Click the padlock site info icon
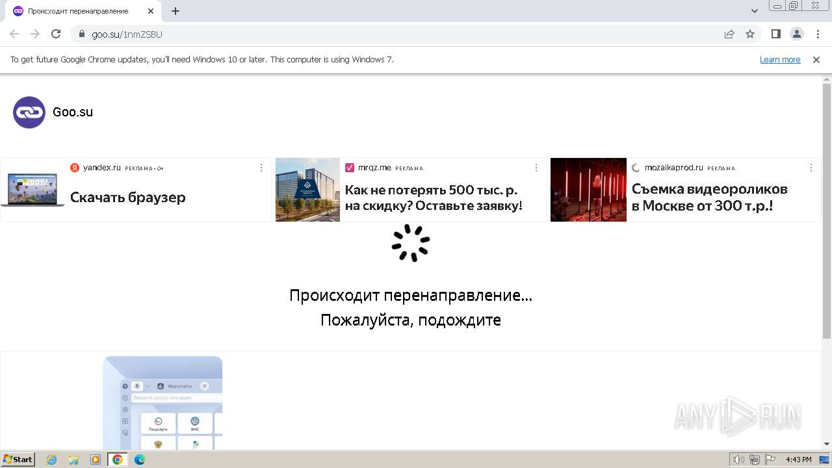The width and height of the screenshot is (832, 468). click(x=82, y=34)
